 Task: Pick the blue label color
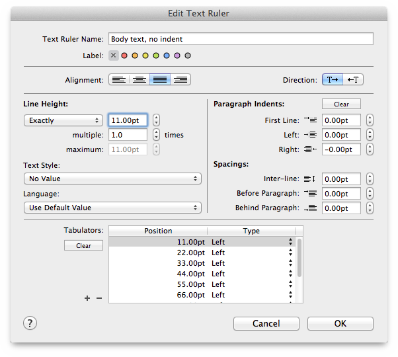click(x=167, y=56)
